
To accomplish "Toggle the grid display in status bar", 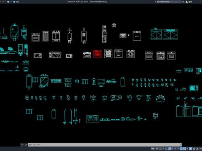I will coord(157,148).
